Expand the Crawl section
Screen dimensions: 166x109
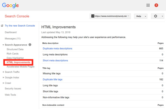(3, 83)
